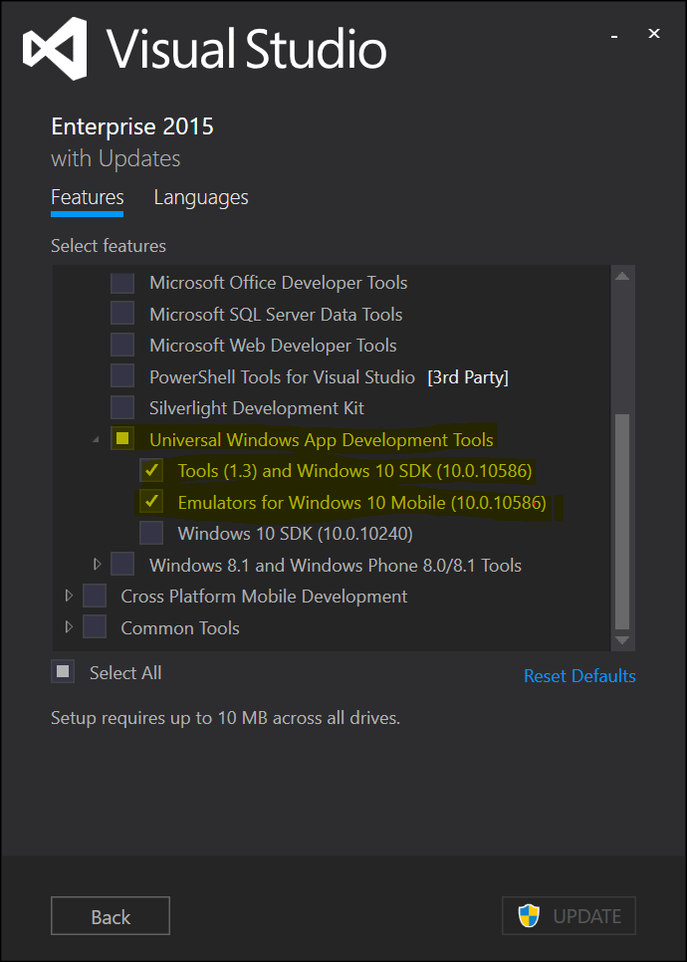Image resolution: width=687 pixels, height=962 pixels.
Task: Check Cross Platform Mobile Development
Action: [95, 596]
